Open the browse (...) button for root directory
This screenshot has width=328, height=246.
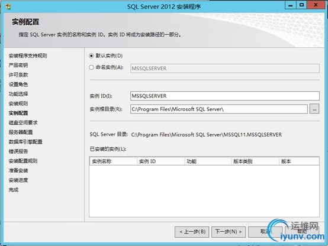314,109
